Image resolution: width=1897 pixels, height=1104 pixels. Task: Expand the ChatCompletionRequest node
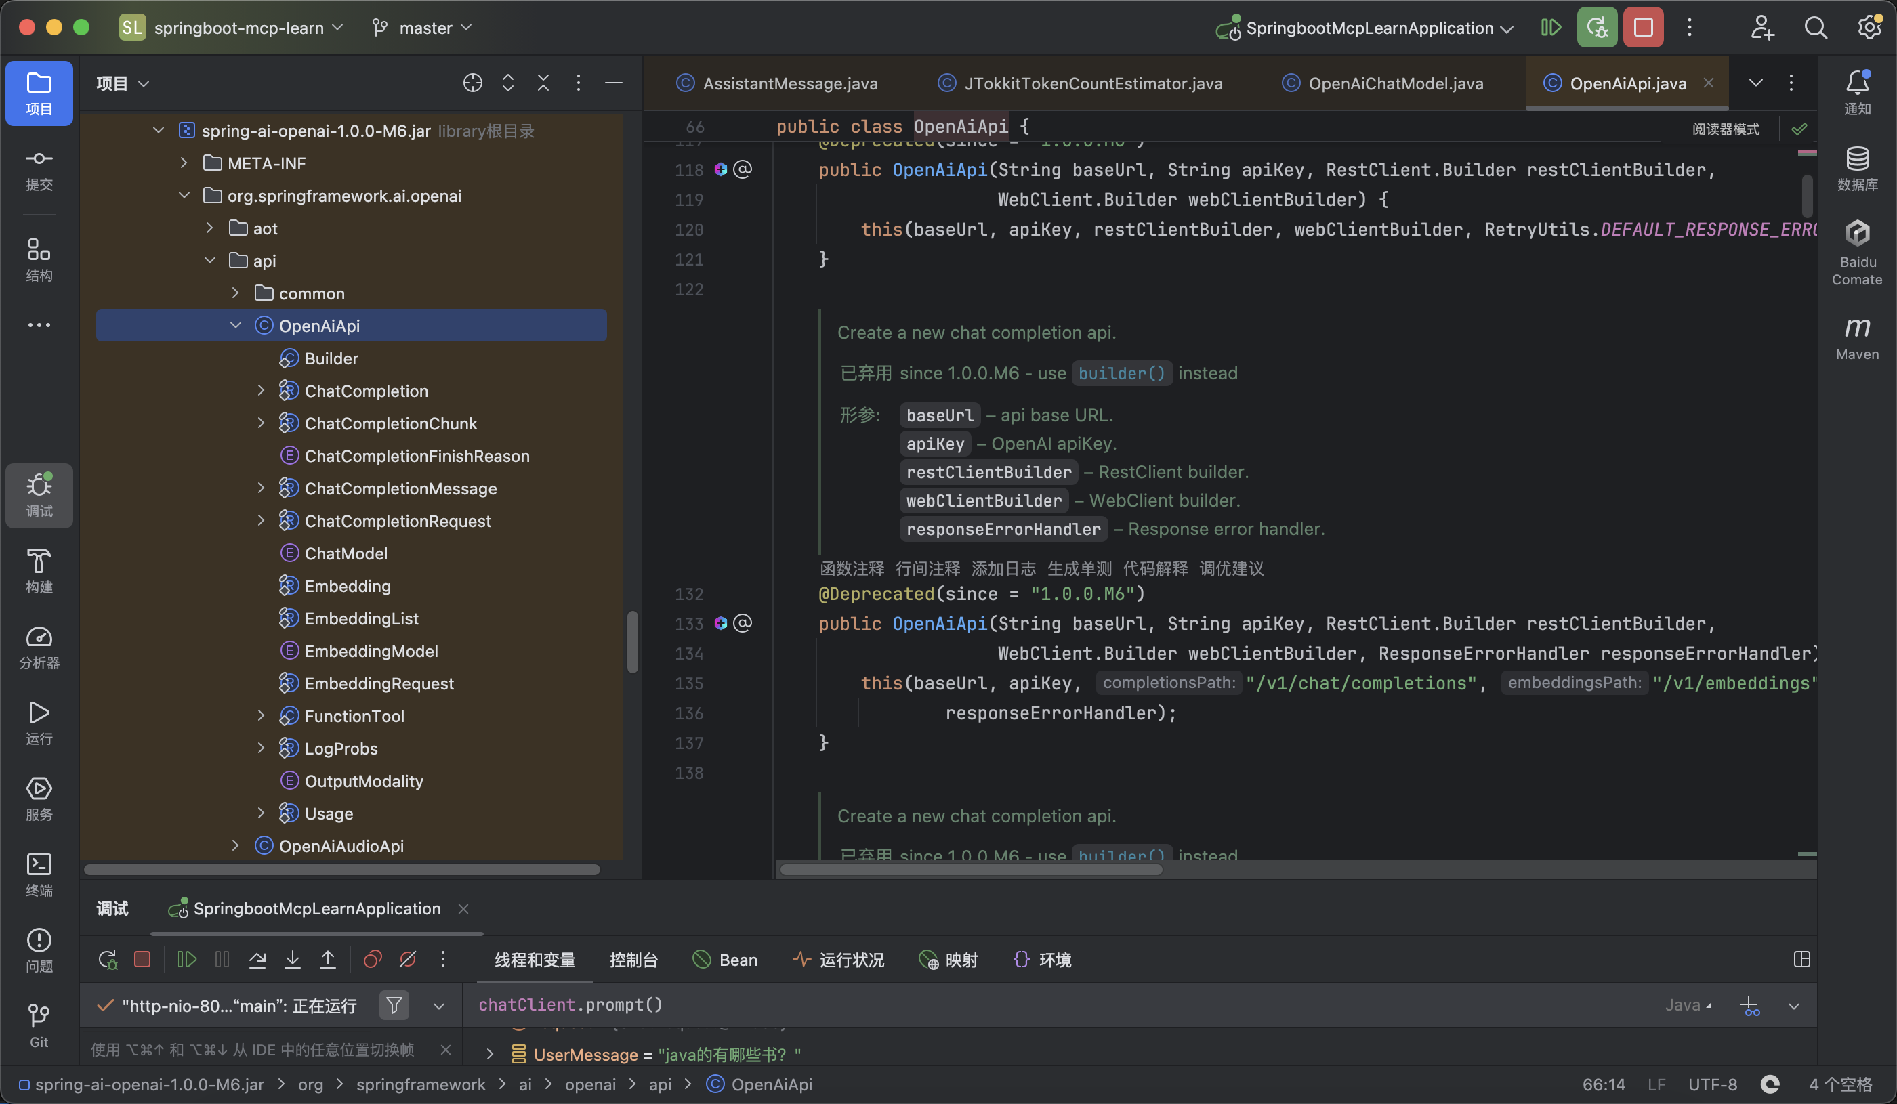262,521
